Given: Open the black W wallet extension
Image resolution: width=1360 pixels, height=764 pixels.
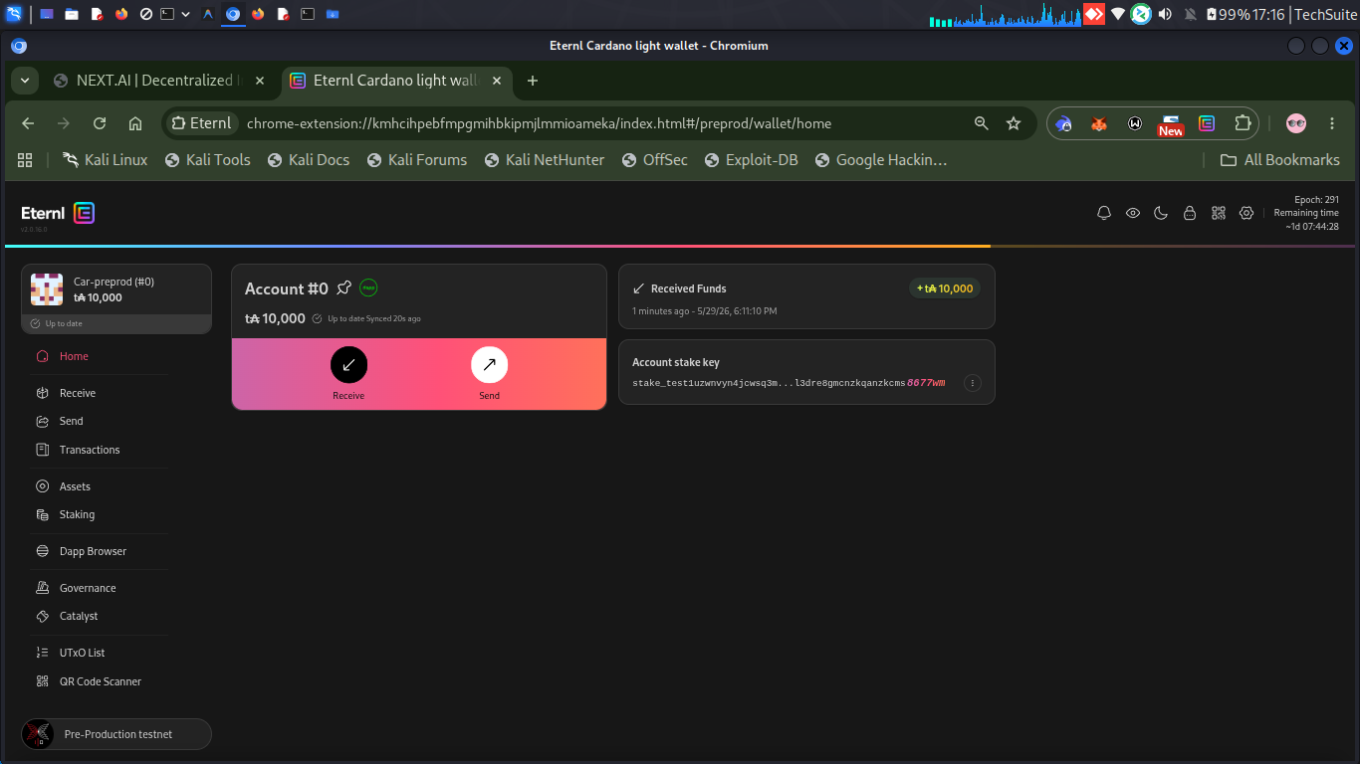Looking at the screenshot, I should pos(1135,123).
